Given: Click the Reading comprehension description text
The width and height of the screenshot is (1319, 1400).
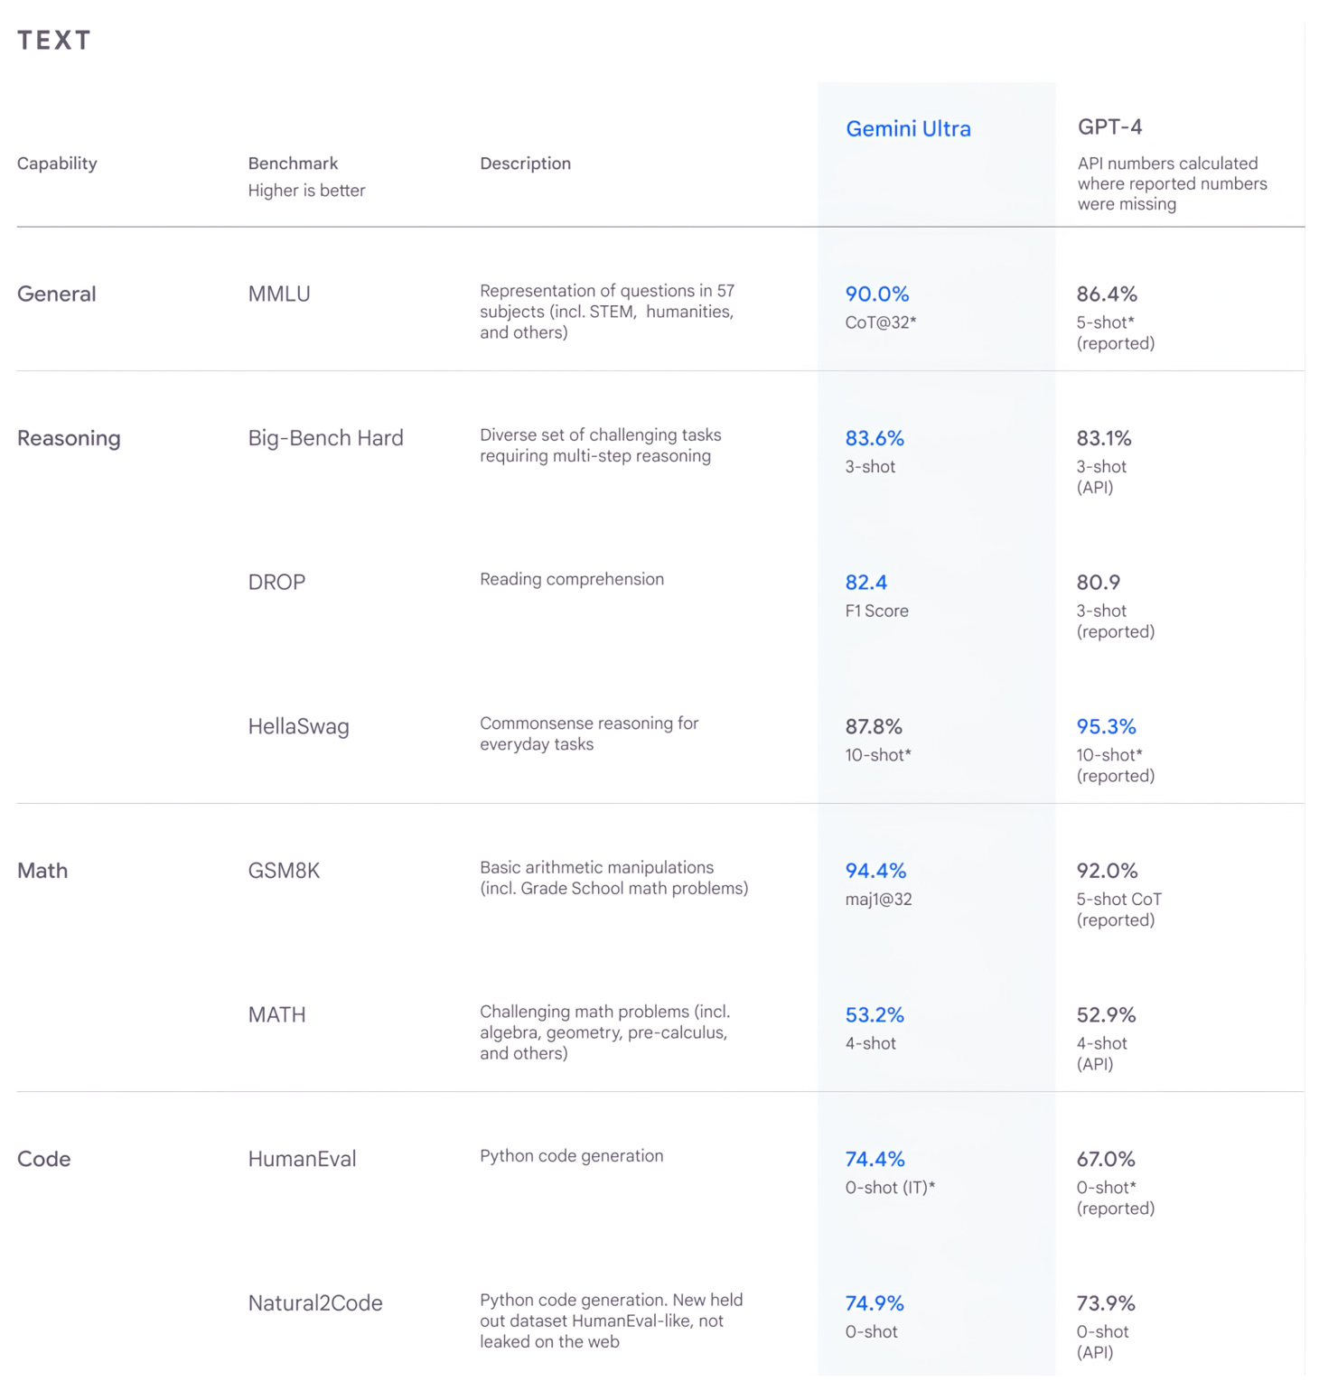Looking at the screenshot, I should pos(571,579).
